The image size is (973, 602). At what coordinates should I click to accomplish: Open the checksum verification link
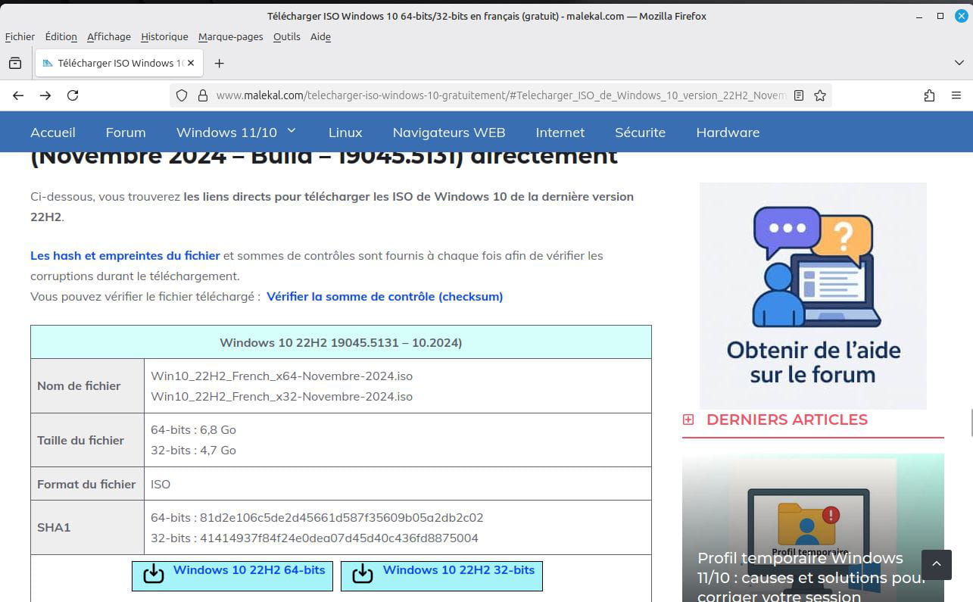[x=385, y=296]
